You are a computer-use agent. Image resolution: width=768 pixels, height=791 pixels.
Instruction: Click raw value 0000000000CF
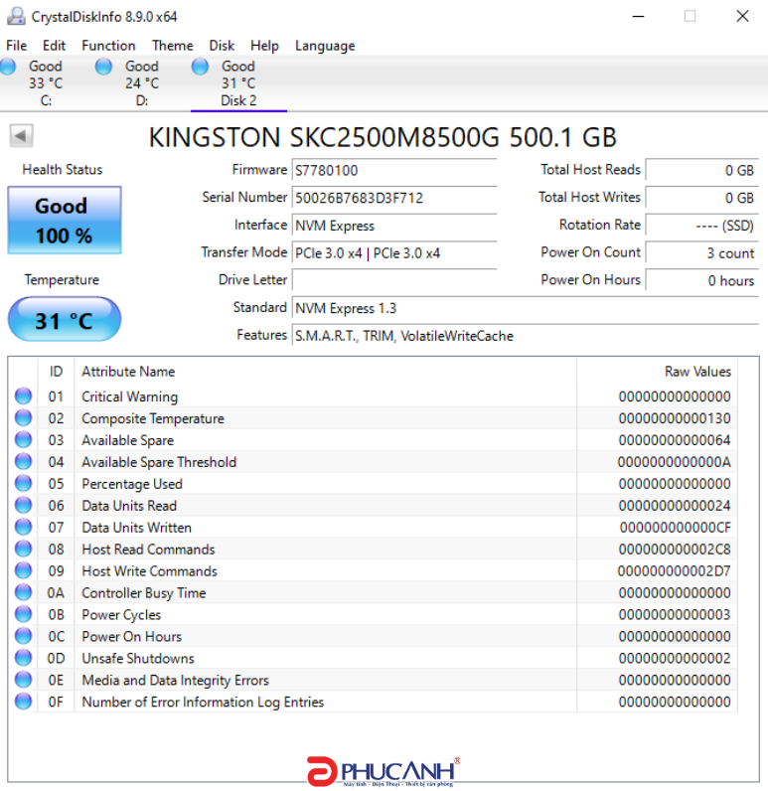tap(676, 528)
